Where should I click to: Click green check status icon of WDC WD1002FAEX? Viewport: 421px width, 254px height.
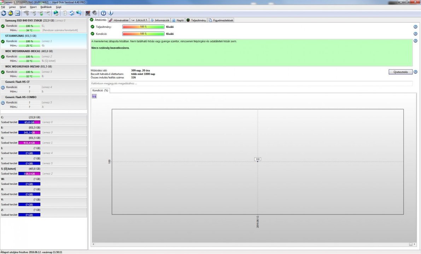[x=3, y=72]
